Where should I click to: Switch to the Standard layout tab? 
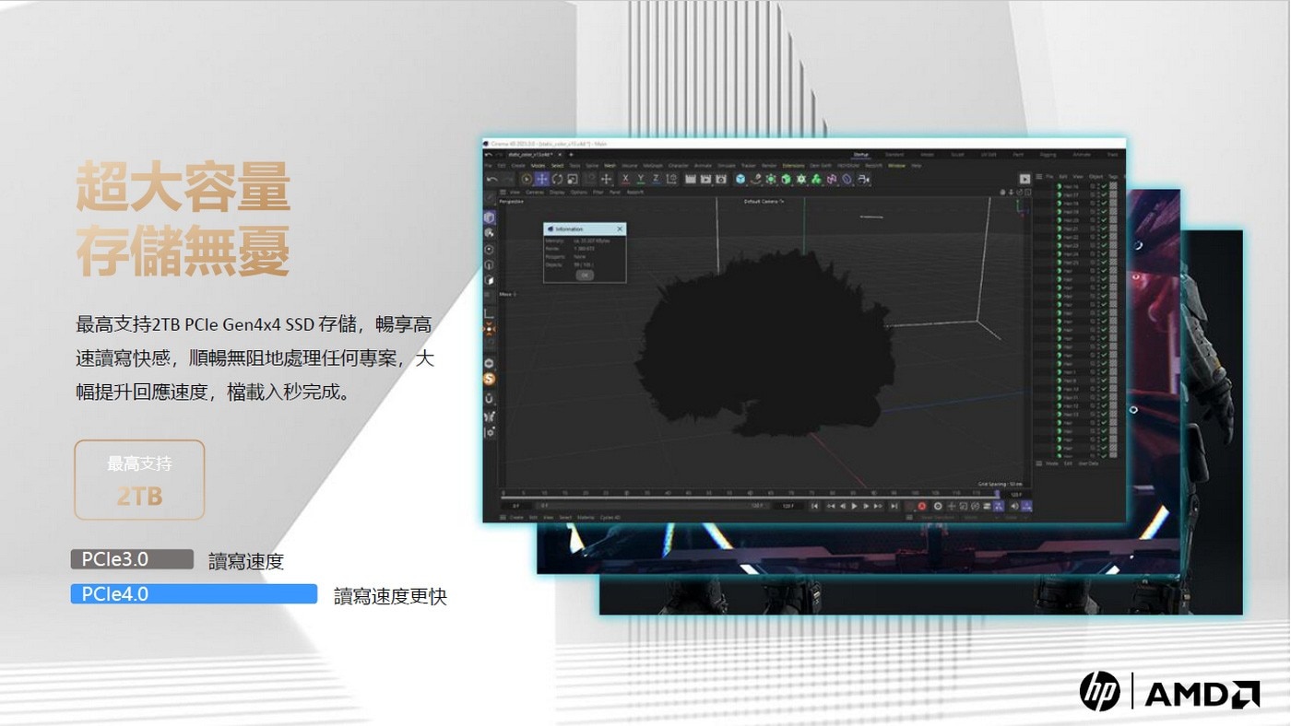(894, 155)
